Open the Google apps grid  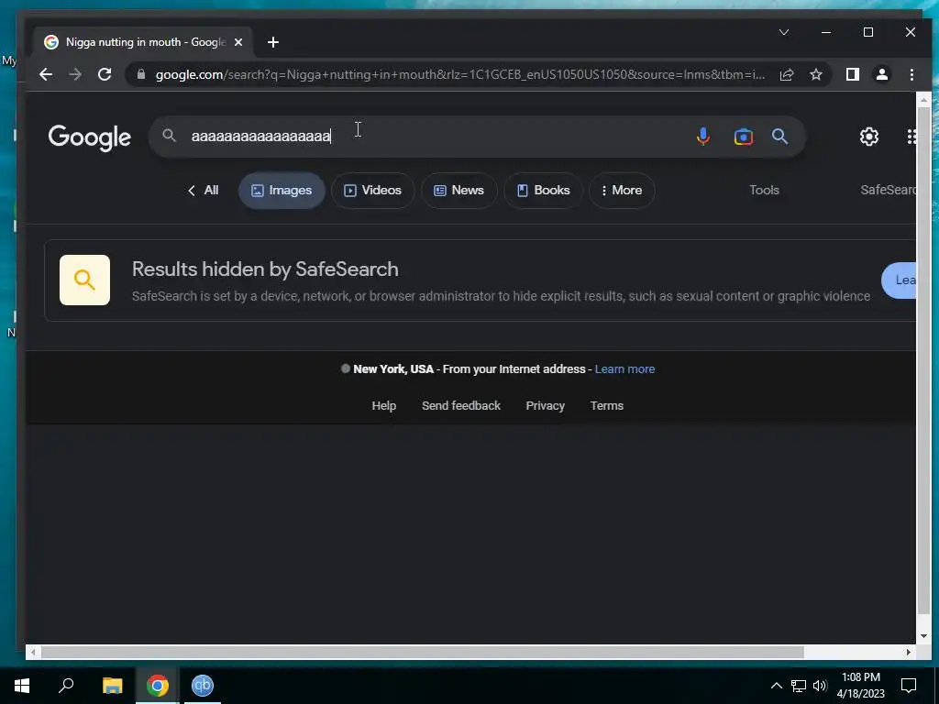911,137
